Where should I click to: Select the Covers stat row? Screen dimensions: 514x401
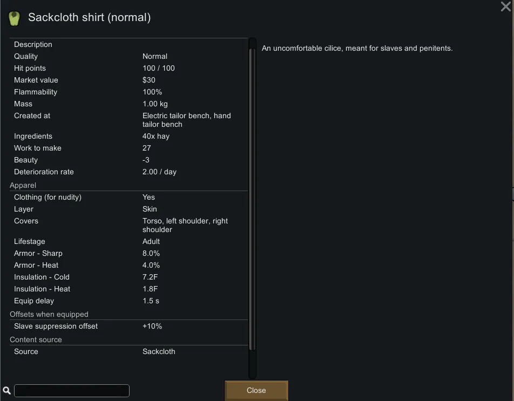(128, 225)
